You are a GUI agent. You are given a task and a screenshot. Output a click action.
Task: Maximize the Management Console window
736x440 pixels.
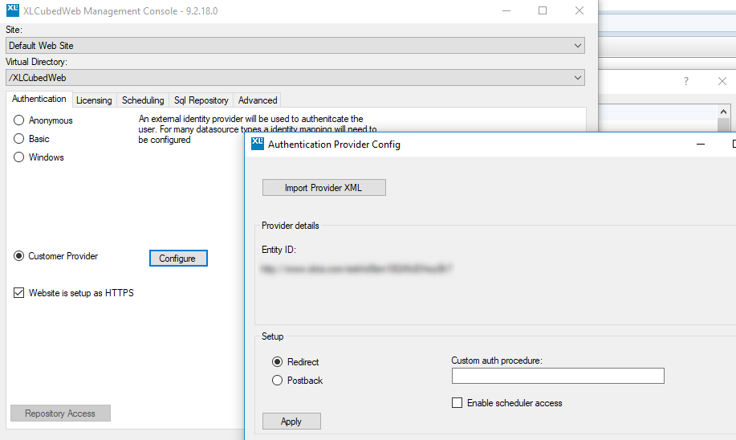(x=543, y=11)
